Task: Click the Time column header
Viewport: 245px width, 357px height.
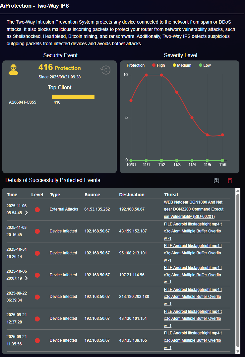Action: point(12,195)
